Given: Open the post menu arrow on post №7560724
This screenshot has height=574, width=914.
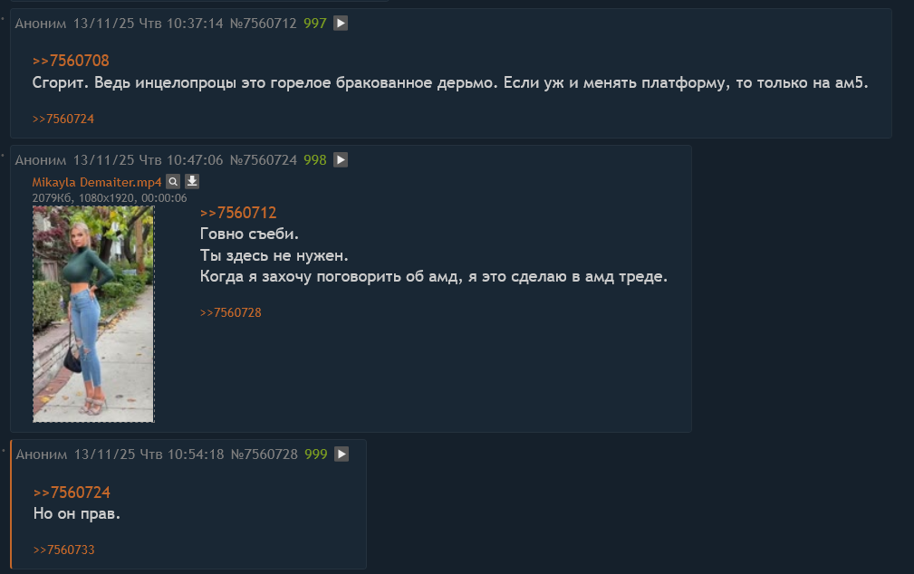Looking at the screenshot, I should click(341, 159).
